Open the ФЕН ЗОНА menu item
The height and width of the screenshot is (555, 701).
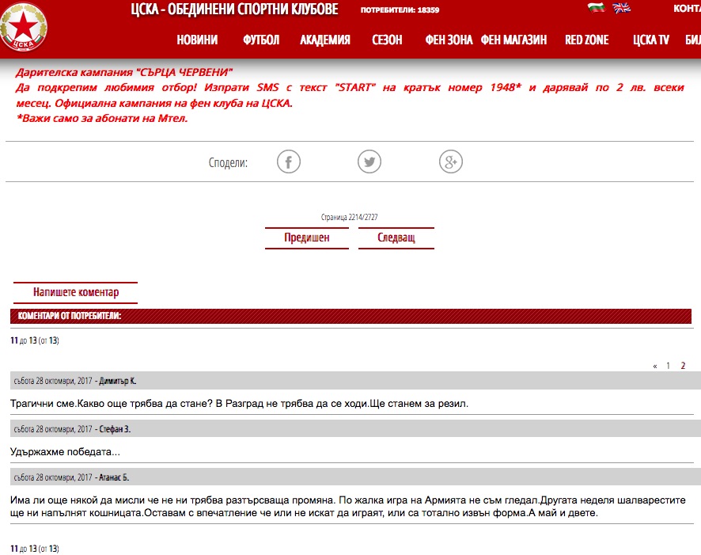tap(449, 40)
